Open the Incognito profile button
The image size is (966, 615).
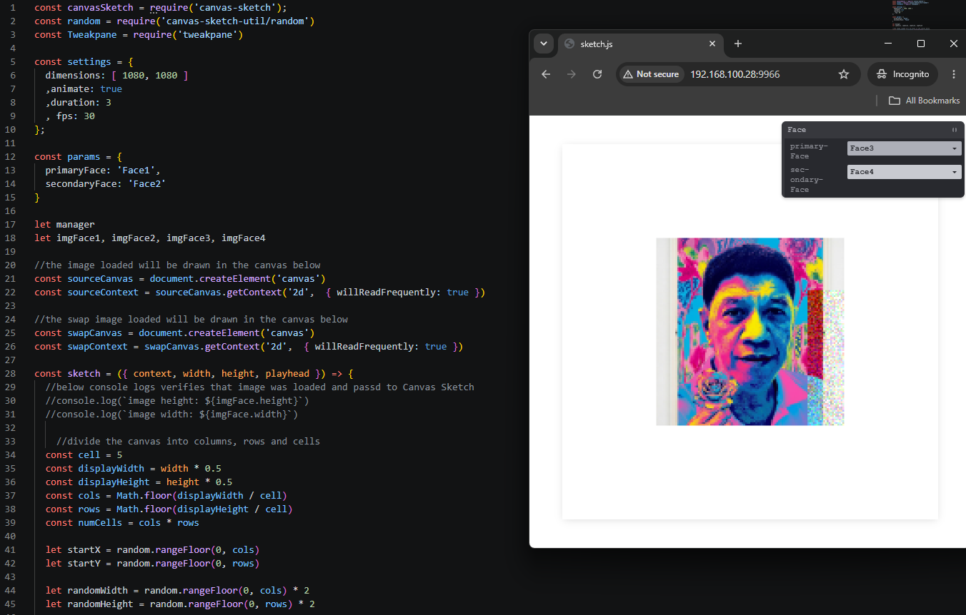(902, 74)
